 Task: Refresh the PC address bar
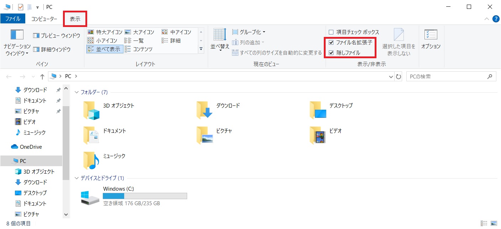pyautogui.click(x=399, y=76)
